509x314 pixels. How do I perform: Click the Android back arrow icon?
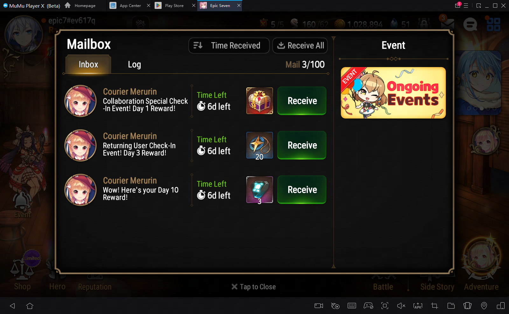coord(12,306)
